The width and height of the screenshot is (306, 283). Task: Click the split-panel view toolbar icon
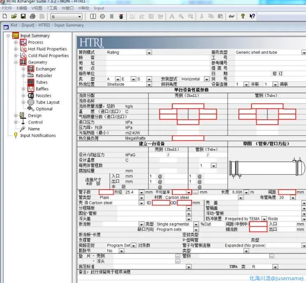click(93, 16)
